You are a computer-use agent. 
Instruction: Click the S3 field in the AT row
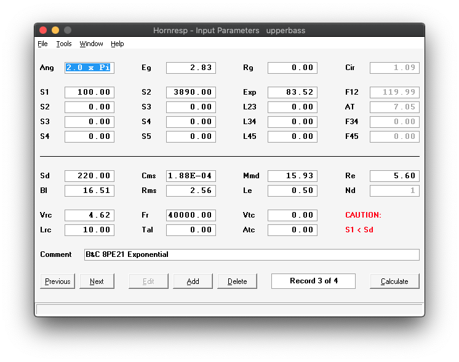(x=191, y=107)
